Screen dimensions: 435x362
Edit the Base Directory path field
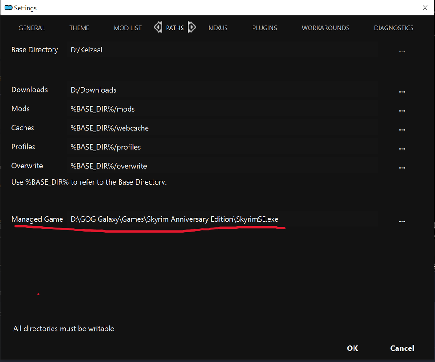point(222,50)
